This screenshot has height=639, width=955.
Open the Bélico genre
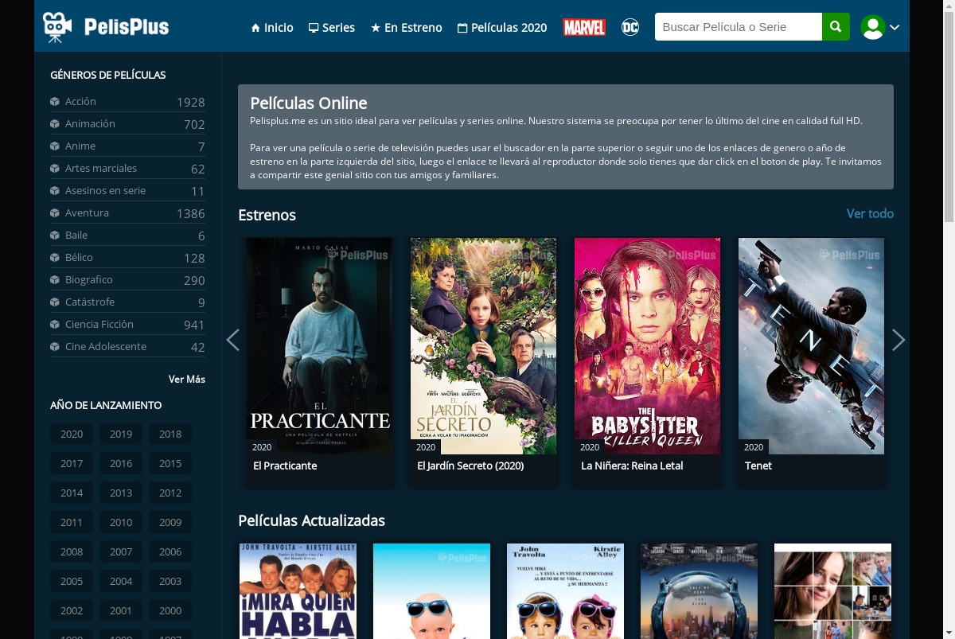click(x=127, y=258)
